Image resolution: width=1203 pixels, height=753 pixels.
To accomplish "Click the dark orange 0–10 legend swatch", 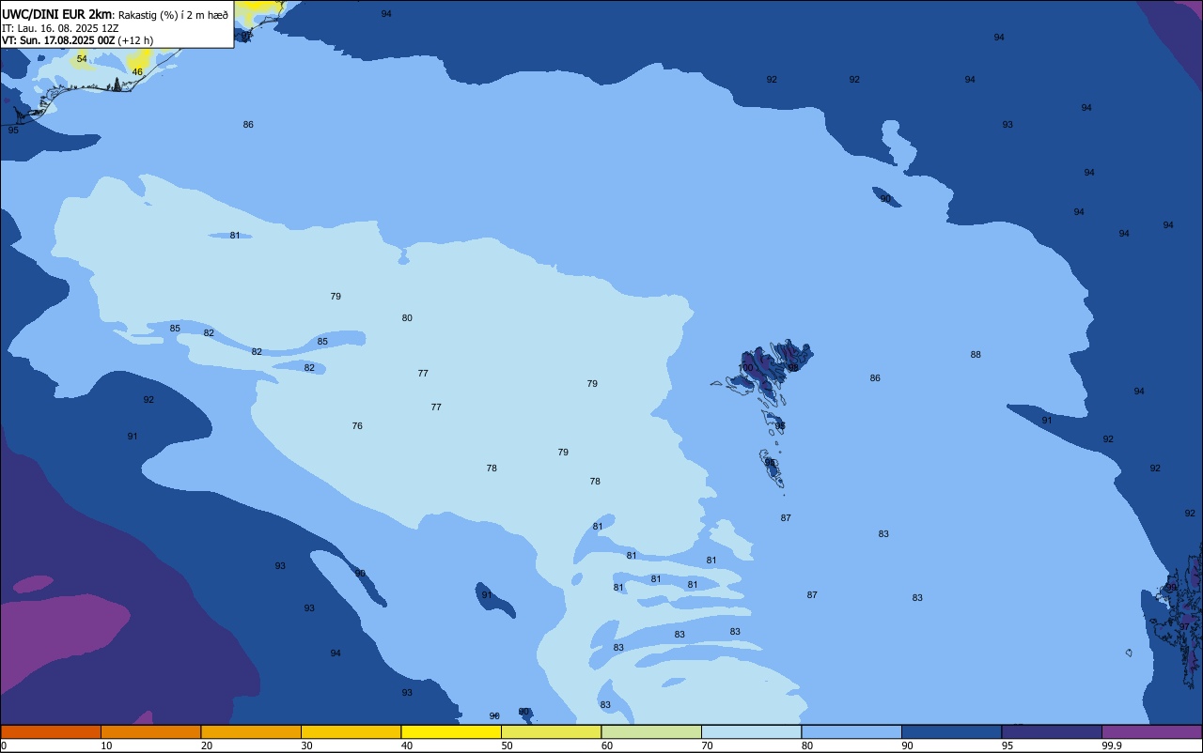I will click(51, 731).
